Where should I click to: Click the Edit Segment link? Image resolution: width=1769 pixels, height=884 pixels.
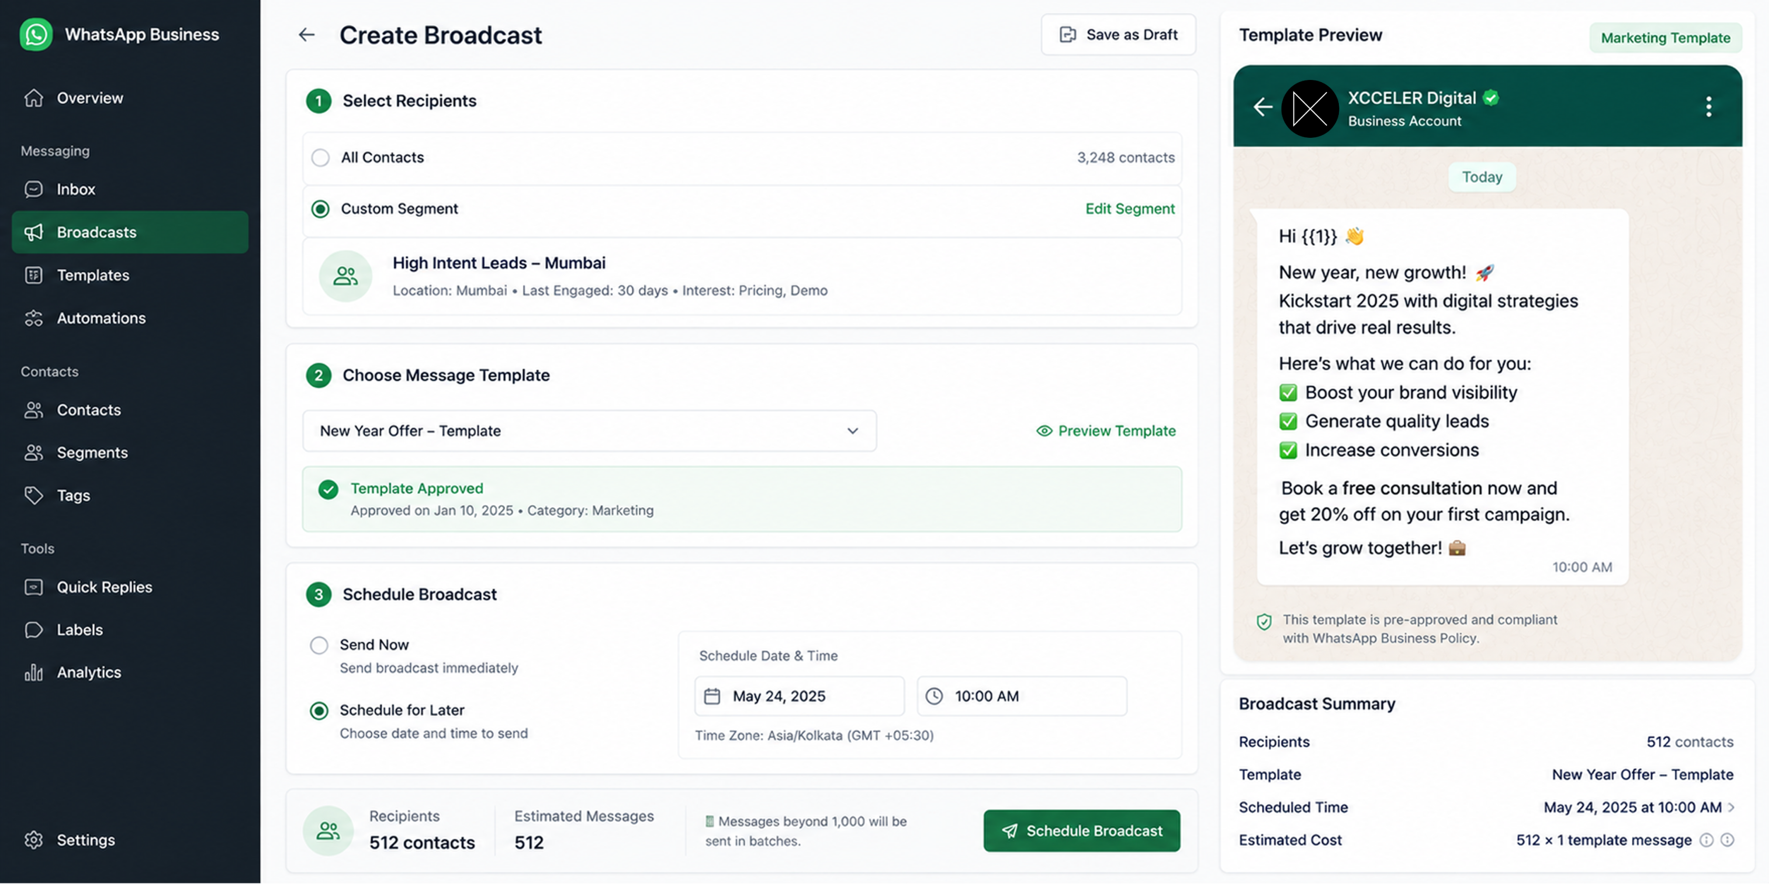click(x=1130, y=209)
